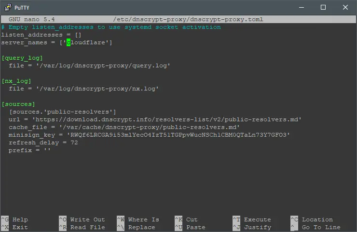Select the ^O Write Out shortcut

tap(82, 219)
